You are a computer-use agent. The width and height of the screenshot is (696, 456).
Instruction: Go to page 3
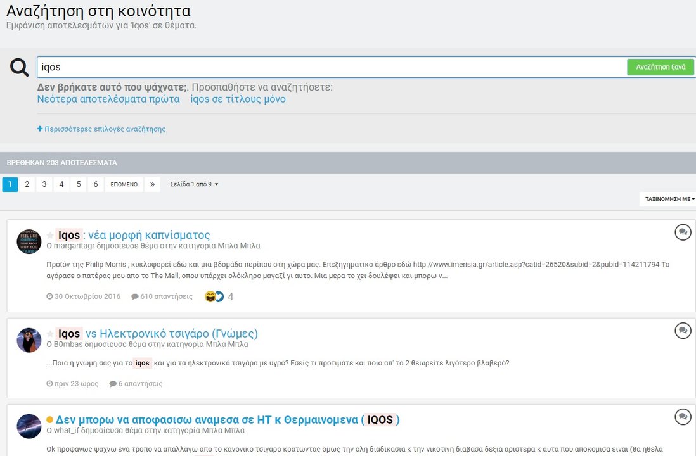coord(44,184)
